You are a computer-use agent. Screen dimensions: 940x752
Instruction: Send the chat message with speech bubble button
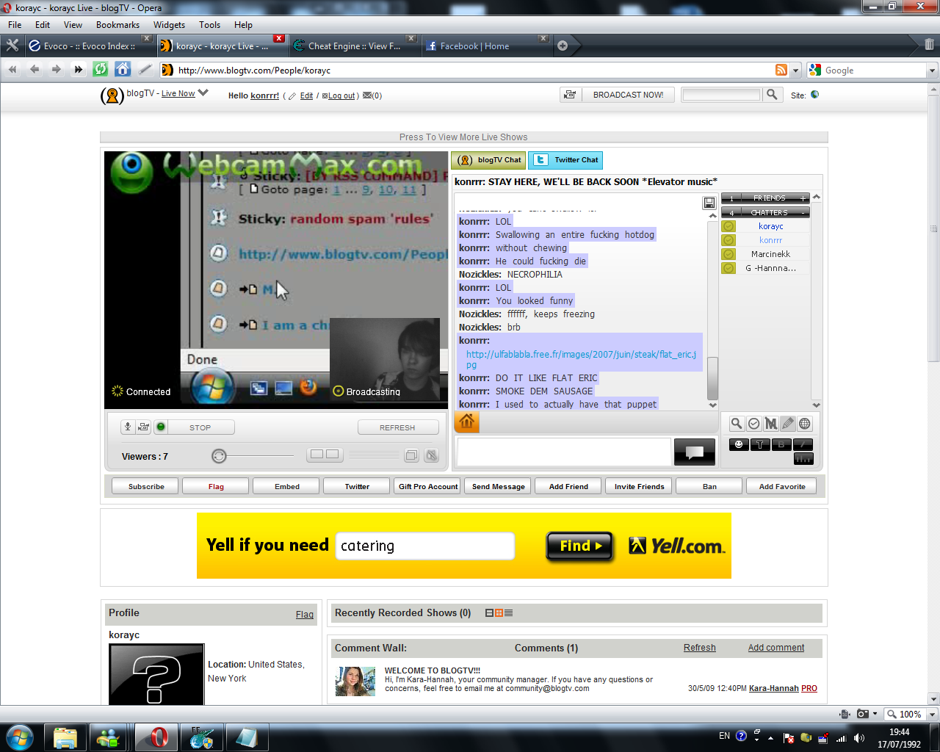pyautogui.click(x=695, y=452)
